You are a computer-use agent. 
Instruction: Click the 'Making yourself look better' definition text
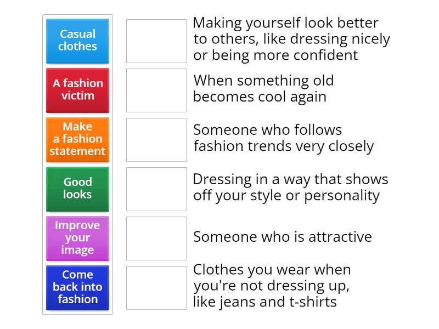[x=291, y=39]
